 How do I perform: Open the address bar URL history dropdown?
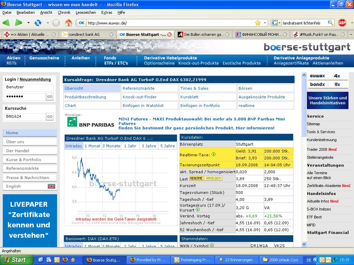coord(265,23)
